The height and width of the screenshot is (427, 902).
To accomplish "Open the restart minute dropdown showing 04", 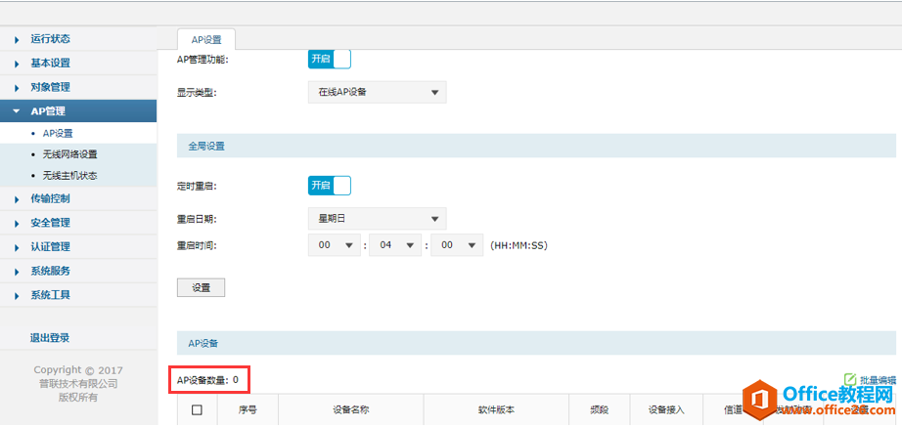I will 396,245.
